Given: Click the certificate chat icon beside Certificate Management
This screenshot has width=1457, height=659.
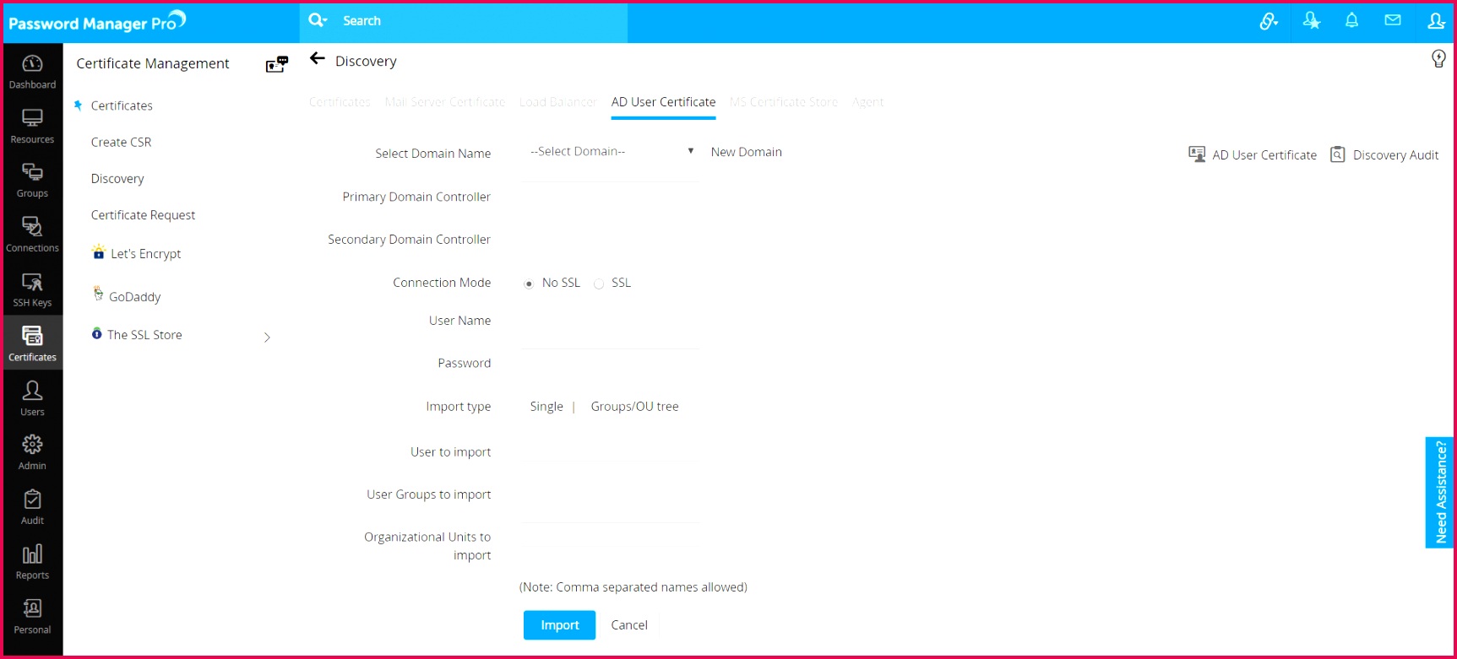Looking at the screenshot, I should pos(277,64).
